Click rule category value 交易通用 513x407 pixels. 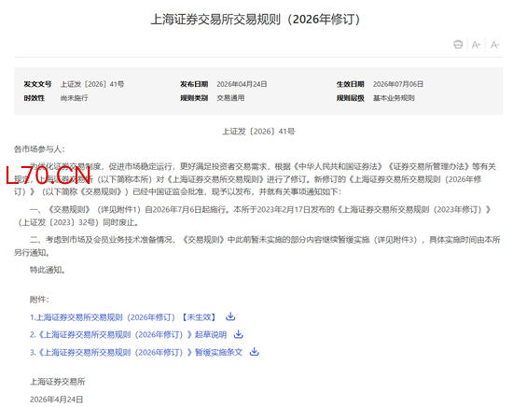[230, 98]
